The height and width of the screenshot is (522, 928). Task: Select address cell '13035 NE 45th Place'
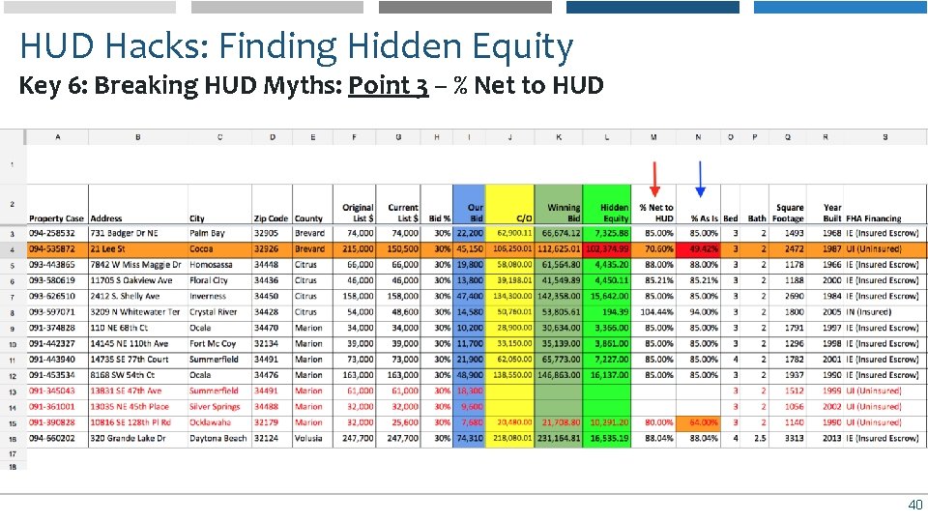[138, 407]
